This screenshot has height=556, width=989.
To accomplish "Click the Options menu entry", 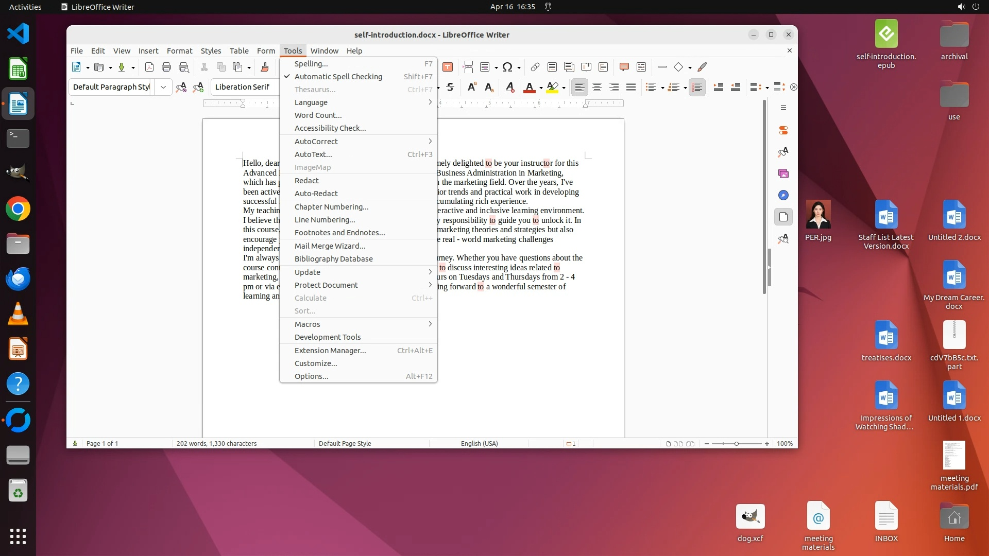I will pyautogui.click(x=311, y=376).
